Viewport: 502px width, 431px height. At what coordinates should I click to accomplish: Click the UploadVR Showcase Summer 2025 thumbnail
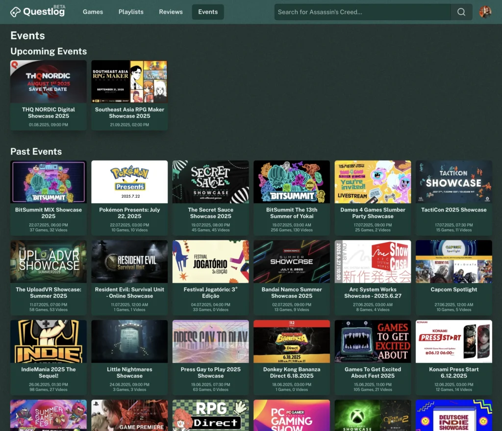pyautogui.click(x=49, y=262)
